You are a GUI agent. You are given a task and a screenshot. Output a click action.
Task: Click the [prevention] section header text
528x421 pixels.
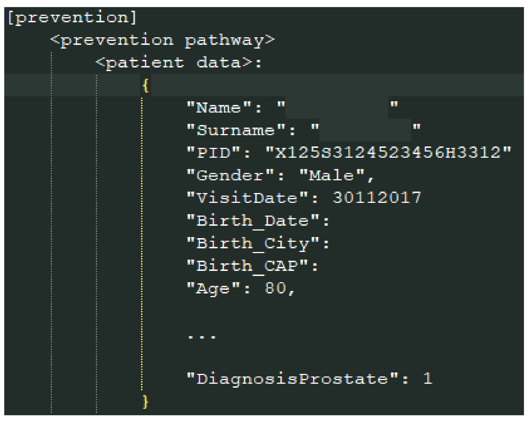(72, 17)
